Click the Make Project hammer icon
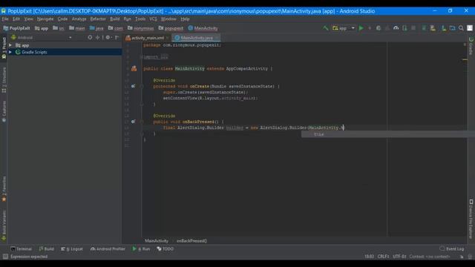The image size is (475, 267). [x=325, y=28]
